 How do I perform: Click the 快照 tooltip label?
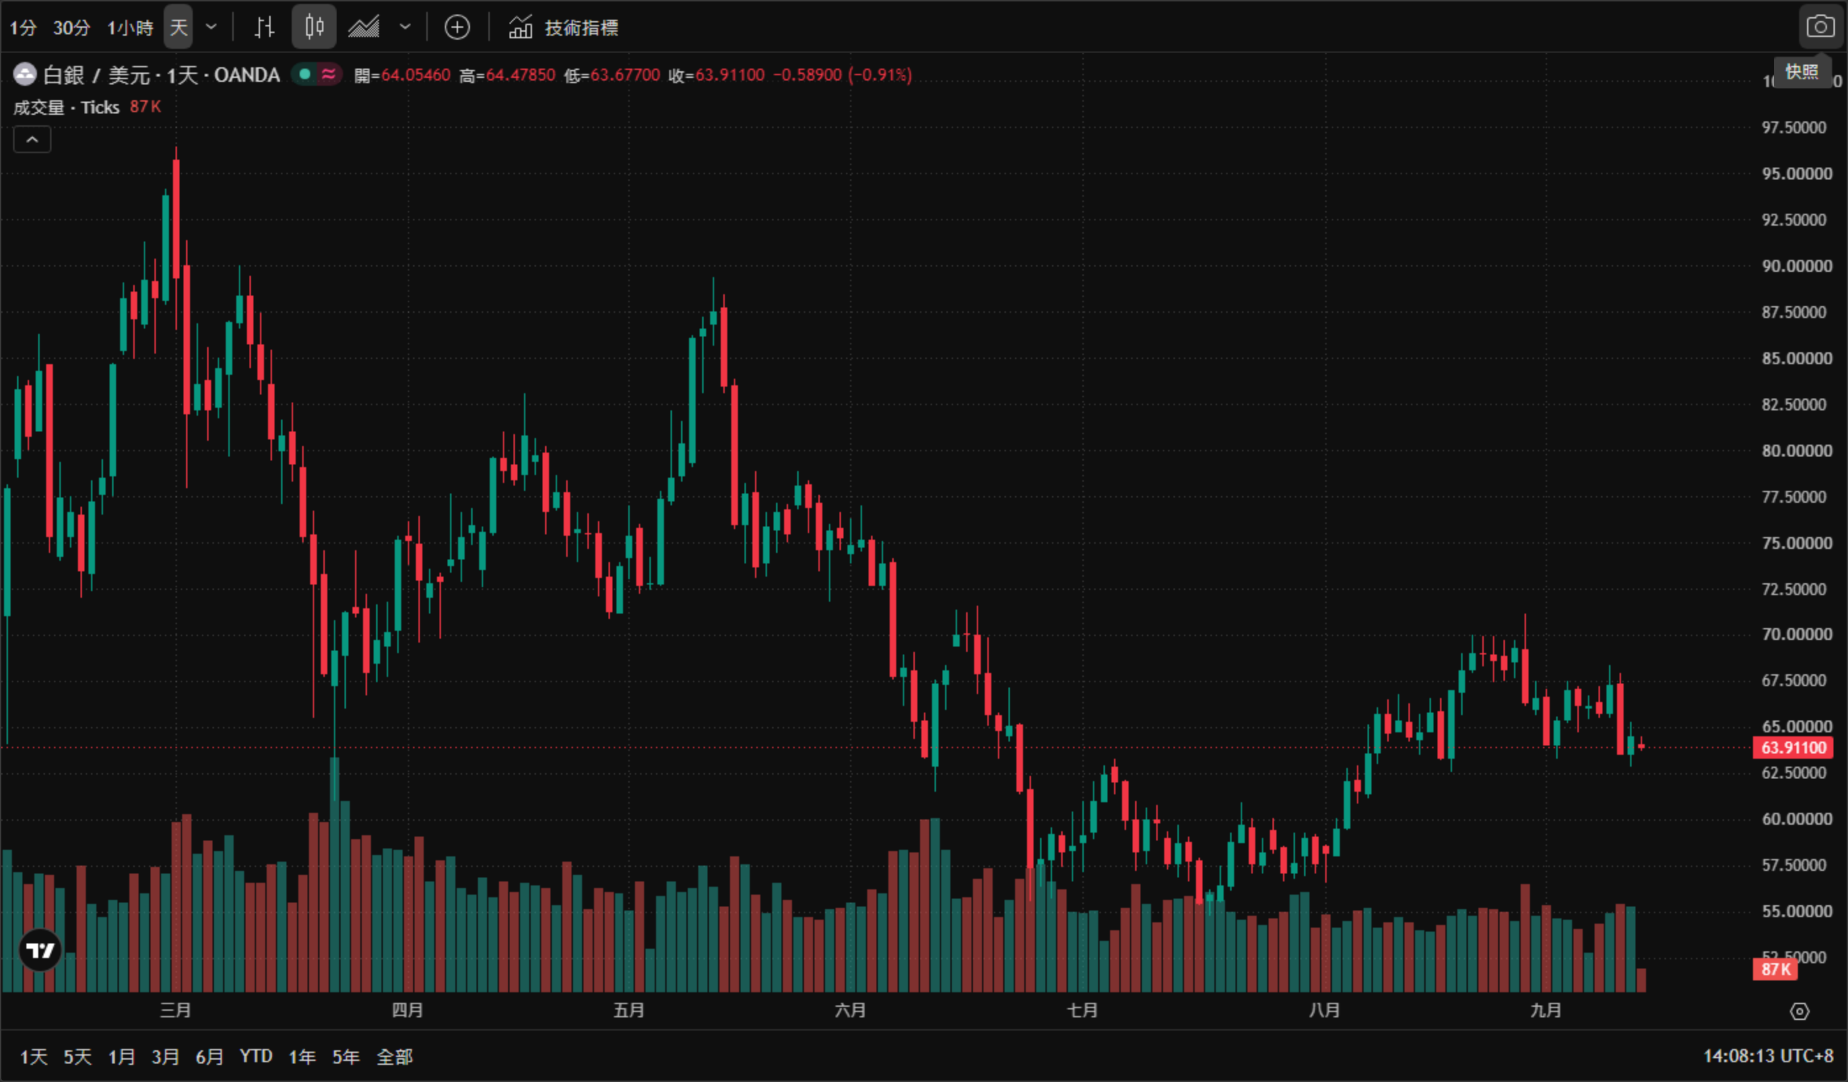(1802, 72)
